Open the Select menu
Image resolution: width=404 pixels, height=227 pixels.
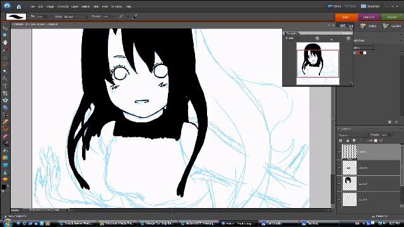85,6
